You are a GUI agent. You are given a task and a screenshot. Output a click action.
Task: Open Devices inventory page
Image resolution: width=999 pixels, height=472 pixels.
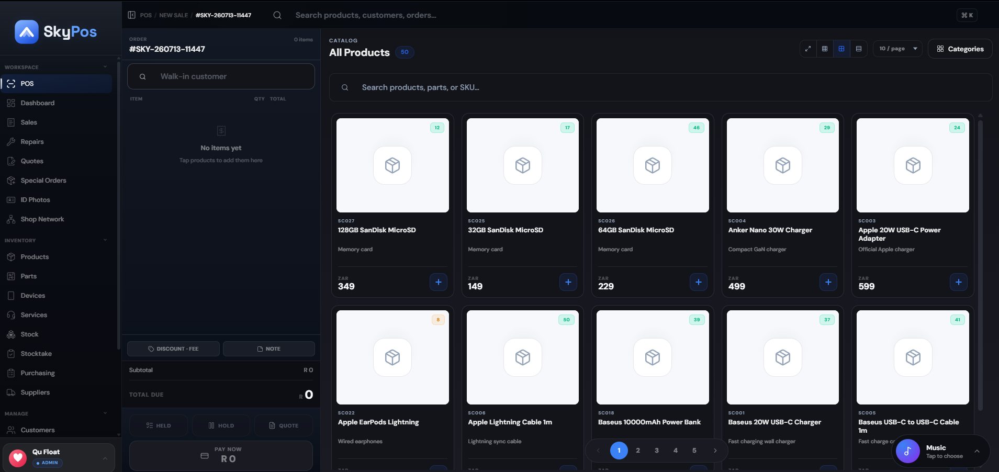56,296
